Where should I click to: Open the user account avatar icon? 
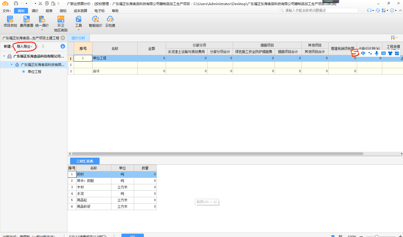tap(369, 10)
